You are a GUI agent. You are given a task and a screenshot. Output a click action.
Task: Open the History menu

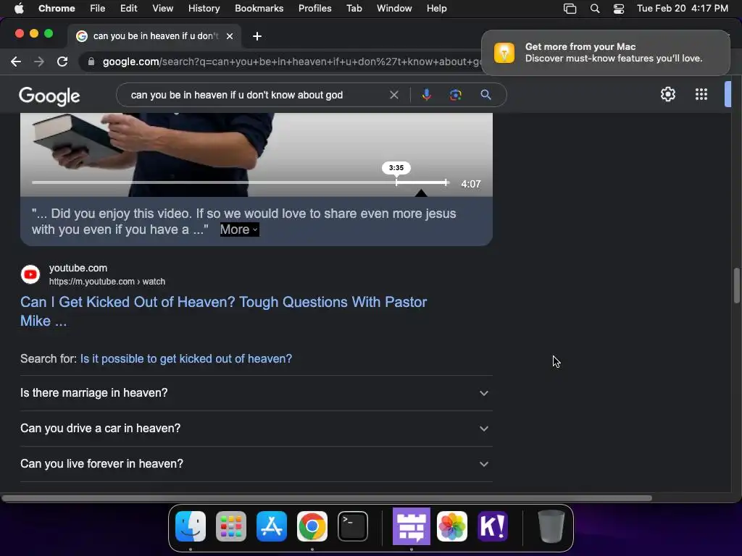tap(204, 8)
